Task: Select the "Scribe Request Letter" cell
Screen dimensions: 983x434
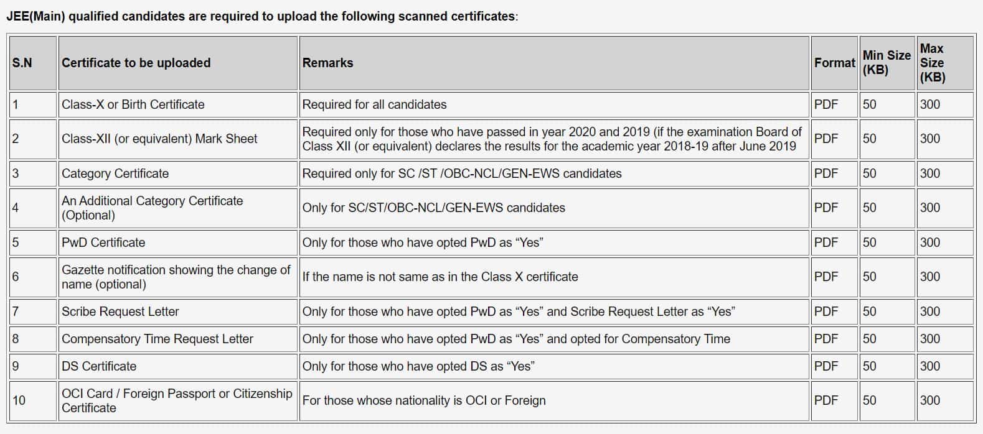Action: coord(120,312)
